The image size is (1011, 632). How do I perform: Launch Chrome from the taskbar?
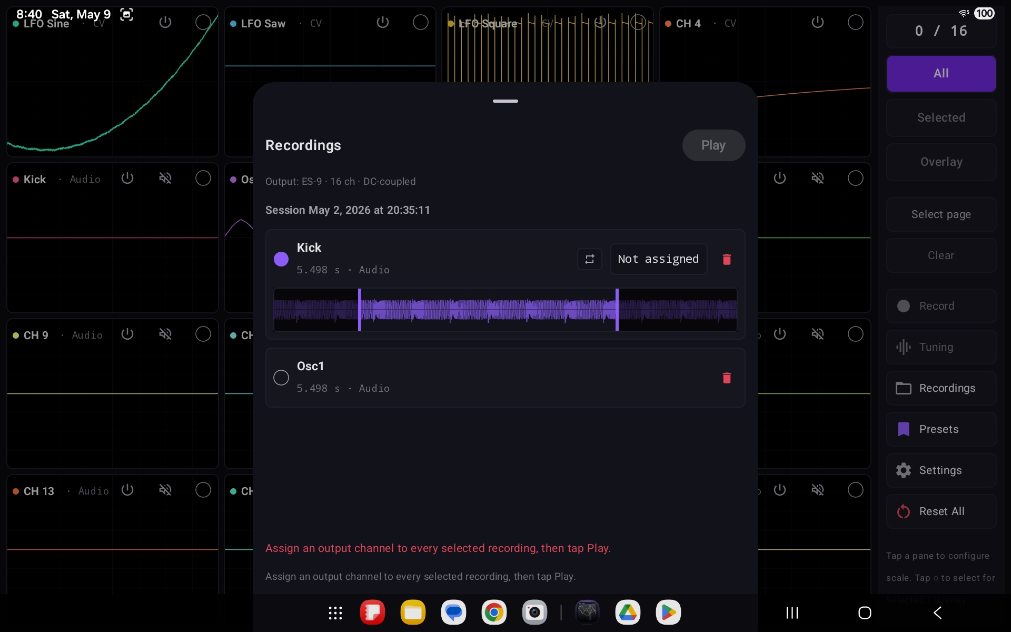(x=494, y=613)
